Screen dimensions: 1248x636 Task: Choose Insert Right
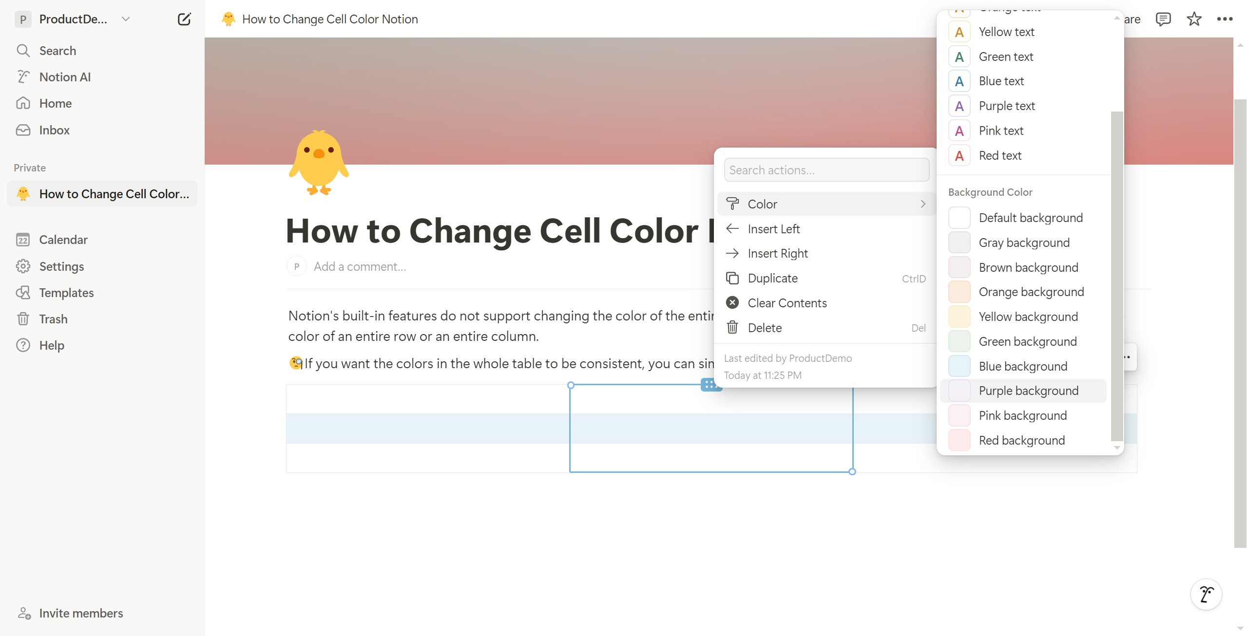coord(826,253)
